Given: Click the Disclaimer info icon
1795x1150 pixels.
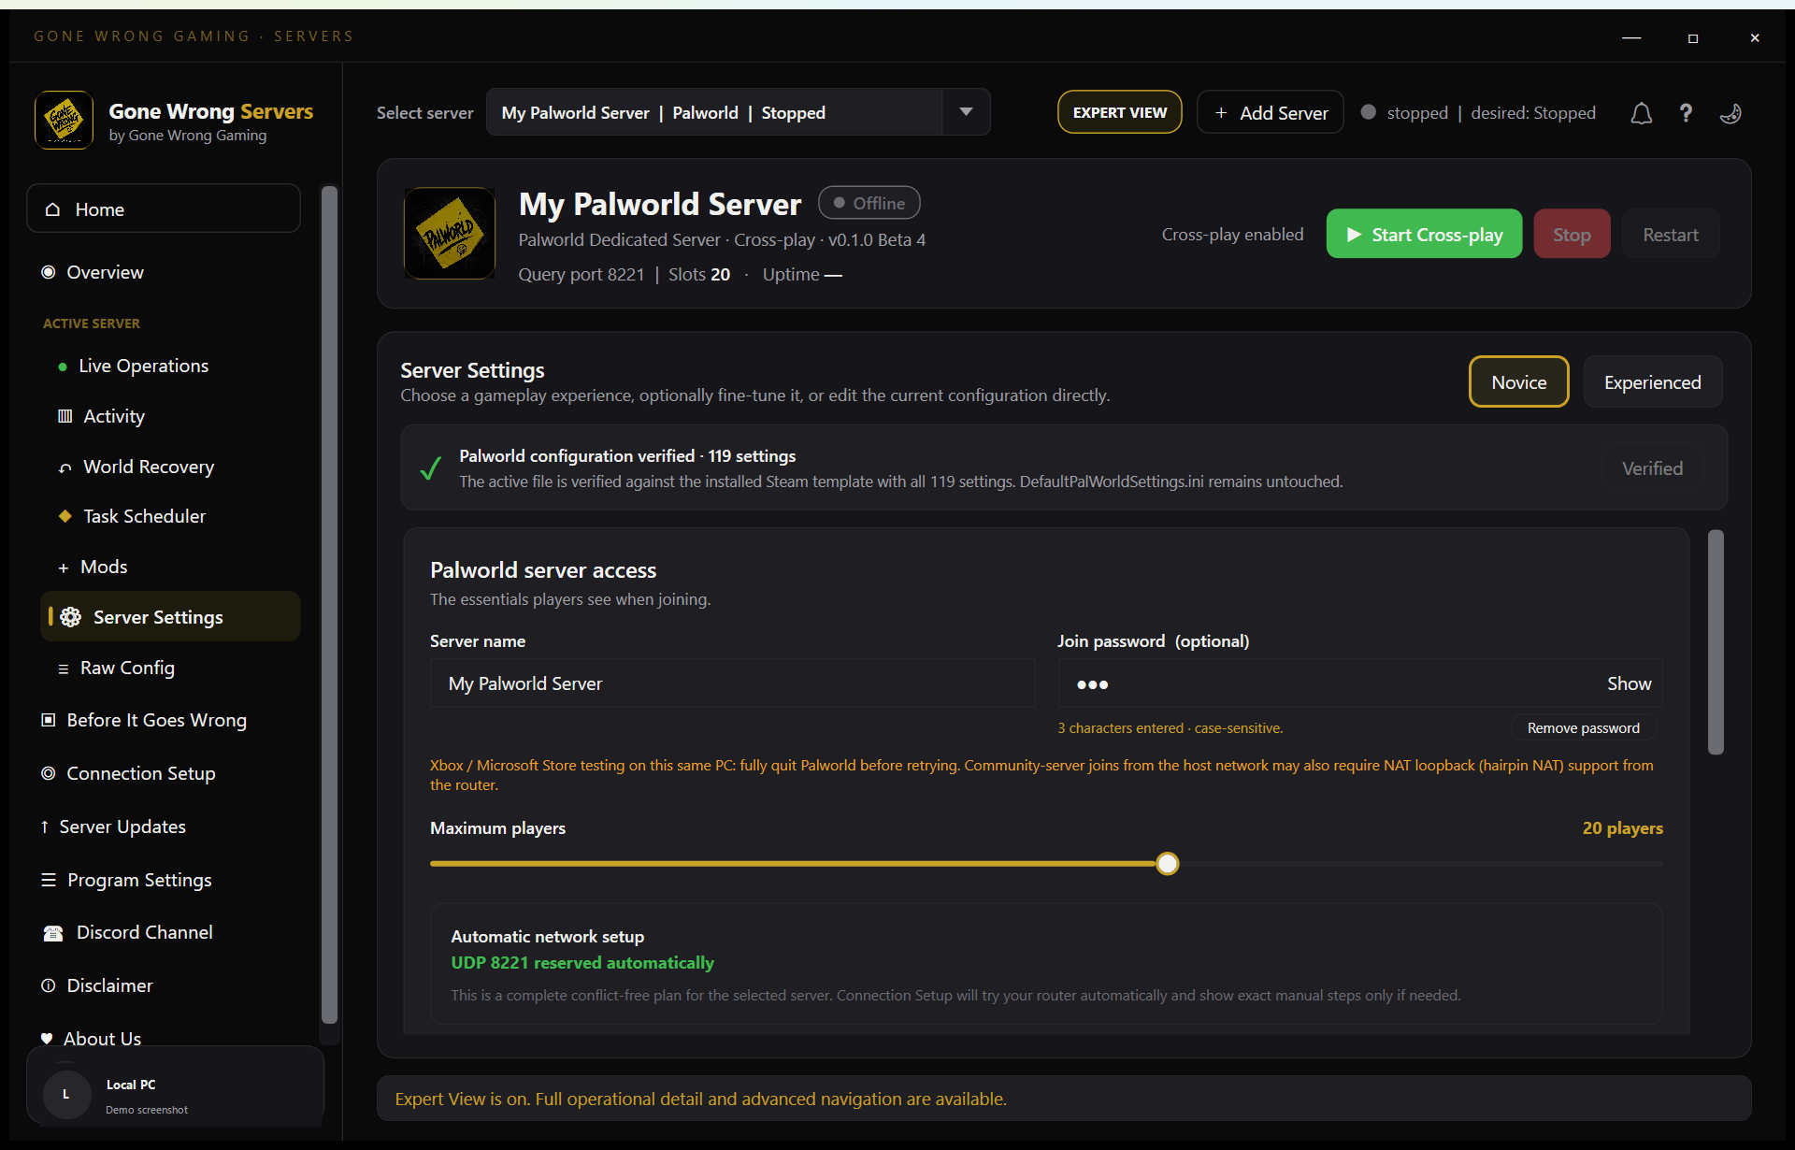Looking at the screenshot, I should 49,985.
